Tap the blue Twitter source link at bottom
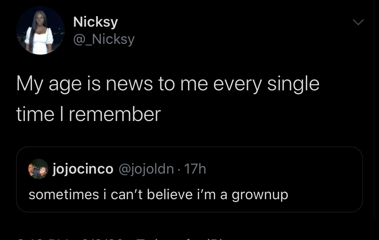Image resolution: width=379 pixels, height=240 pixels. click(179, 238)
